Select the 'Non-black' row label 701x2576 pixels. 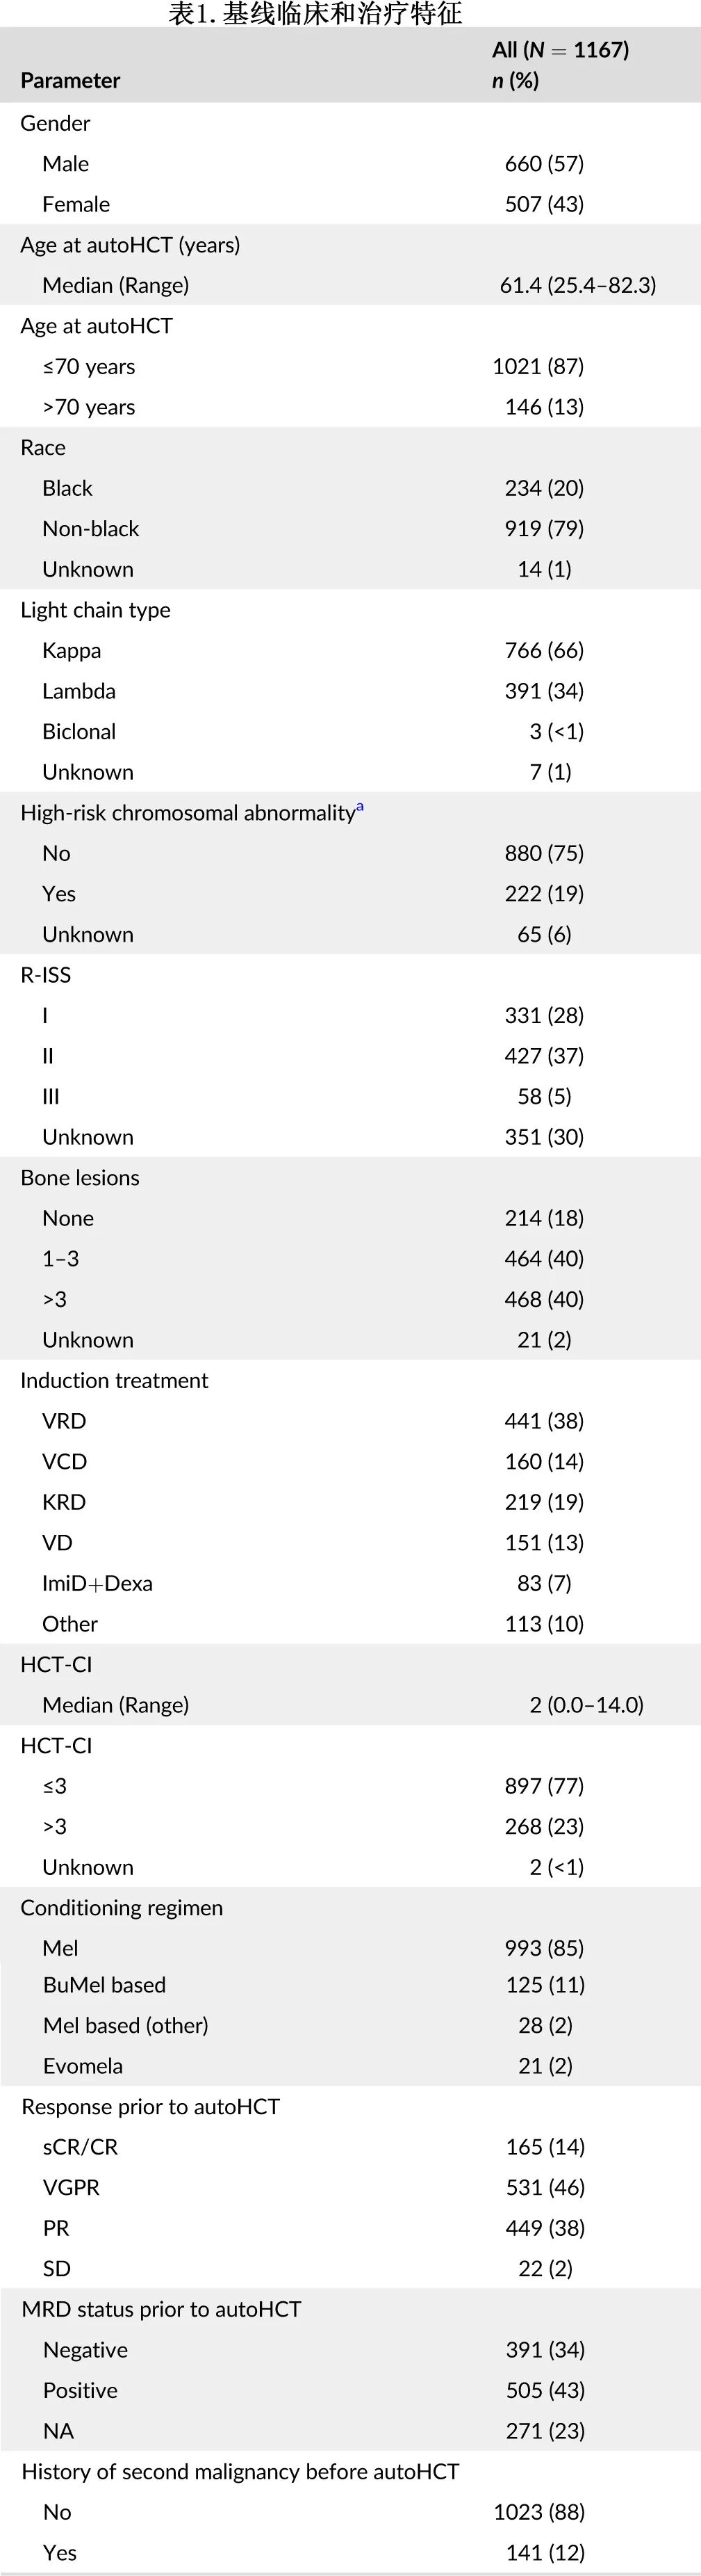point(91,528)
